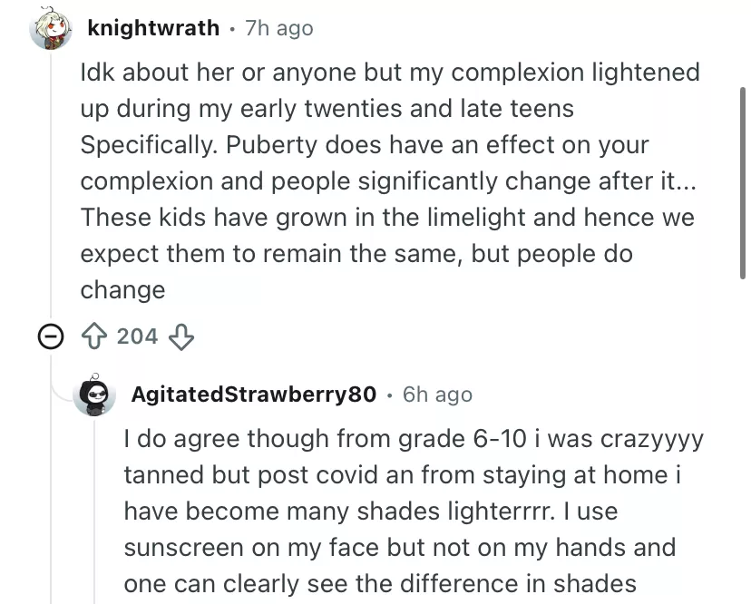Click the 204 vote score
751x604 pixels.
click(138, 336)
